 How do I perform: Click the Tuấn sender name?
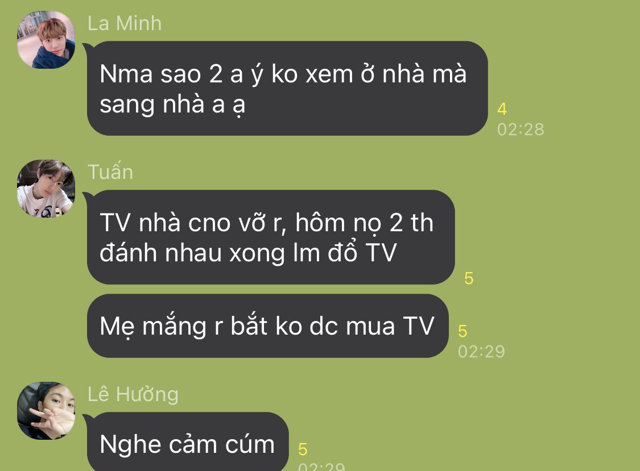110,172
